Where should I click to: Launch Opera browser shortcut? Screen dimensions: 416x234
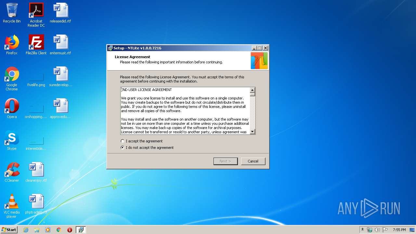tap(12, 109)
